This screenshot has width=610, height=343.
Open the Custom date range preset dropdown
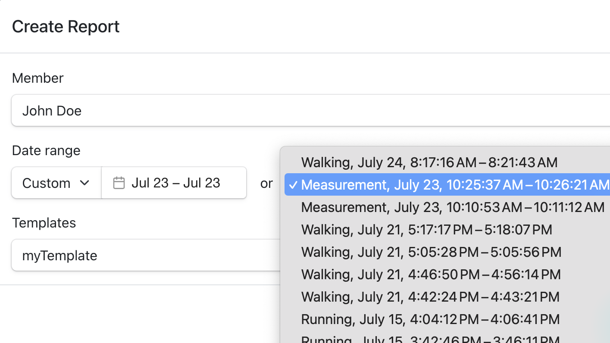point(56,183)
